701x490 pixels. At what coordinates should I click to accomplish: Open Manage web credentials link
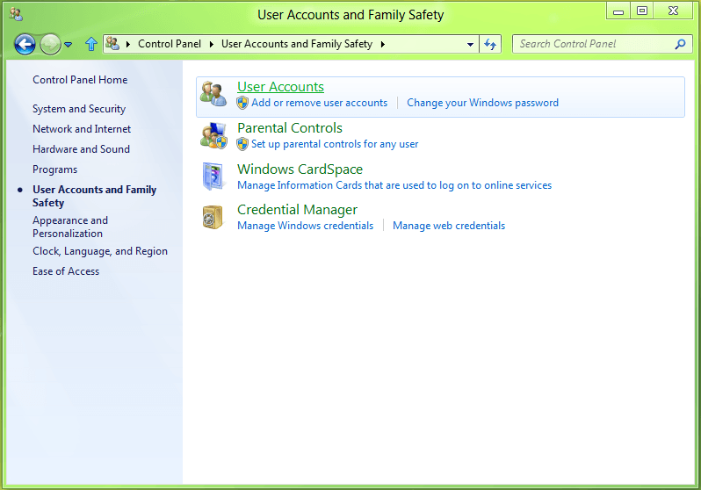pyautogui.click(x=449, y=226)
